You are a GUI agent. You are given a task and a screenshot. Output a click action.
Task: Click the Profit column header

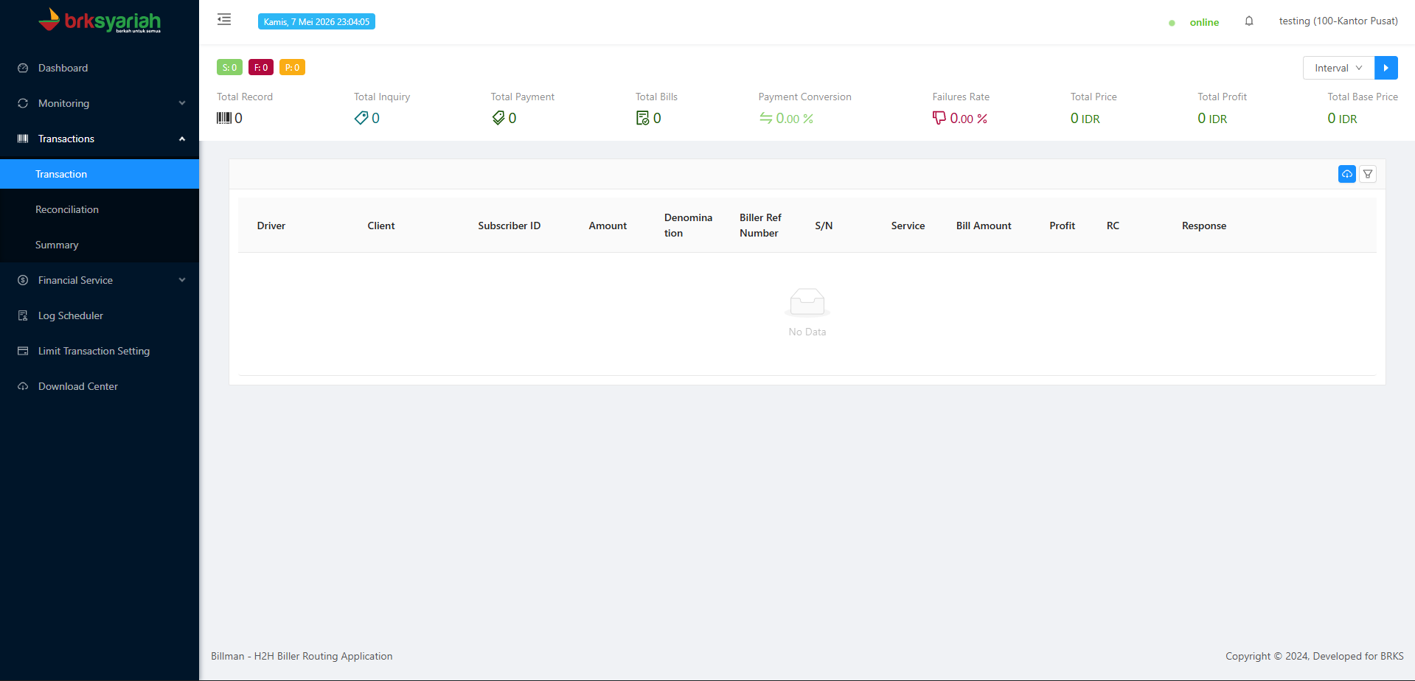pos(1062,226)
